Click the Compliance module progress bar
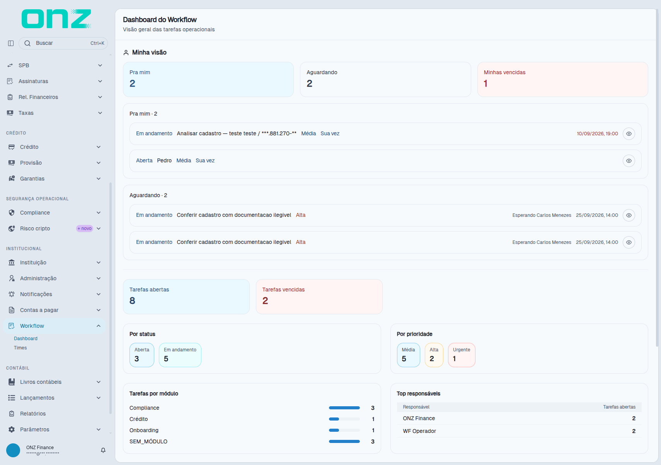This screenshot has width=661, height=465. pos(344,408)
